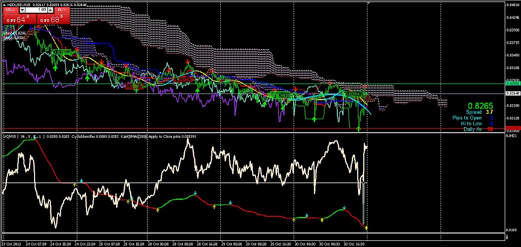
Task: Click the white current price 0.82648 label
Action: 513,94
